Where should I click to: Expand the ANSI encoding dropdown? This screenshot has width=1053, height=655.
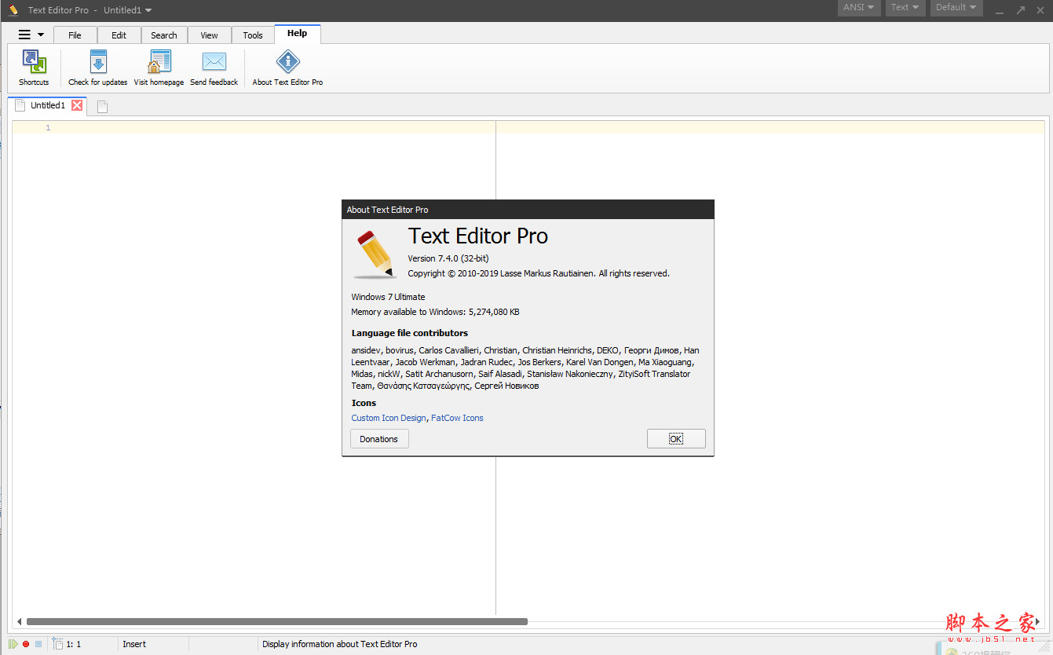(x=858, y=8)
